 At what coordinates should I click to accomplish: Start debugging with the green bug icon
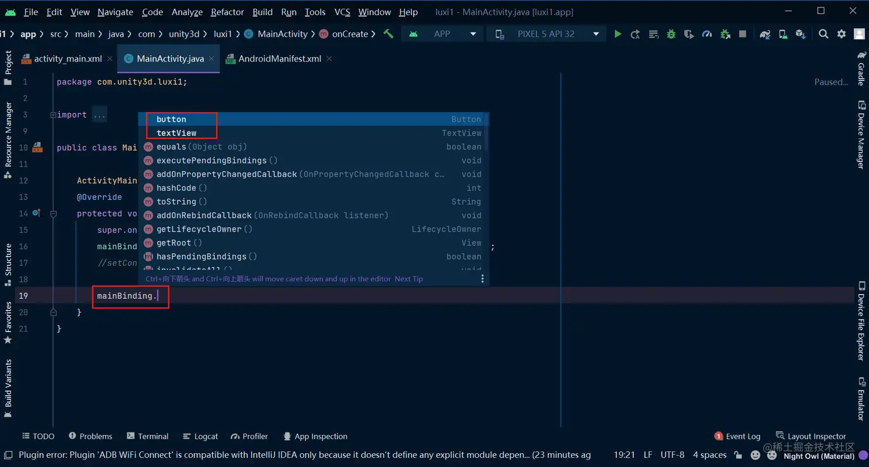[671, 34]
